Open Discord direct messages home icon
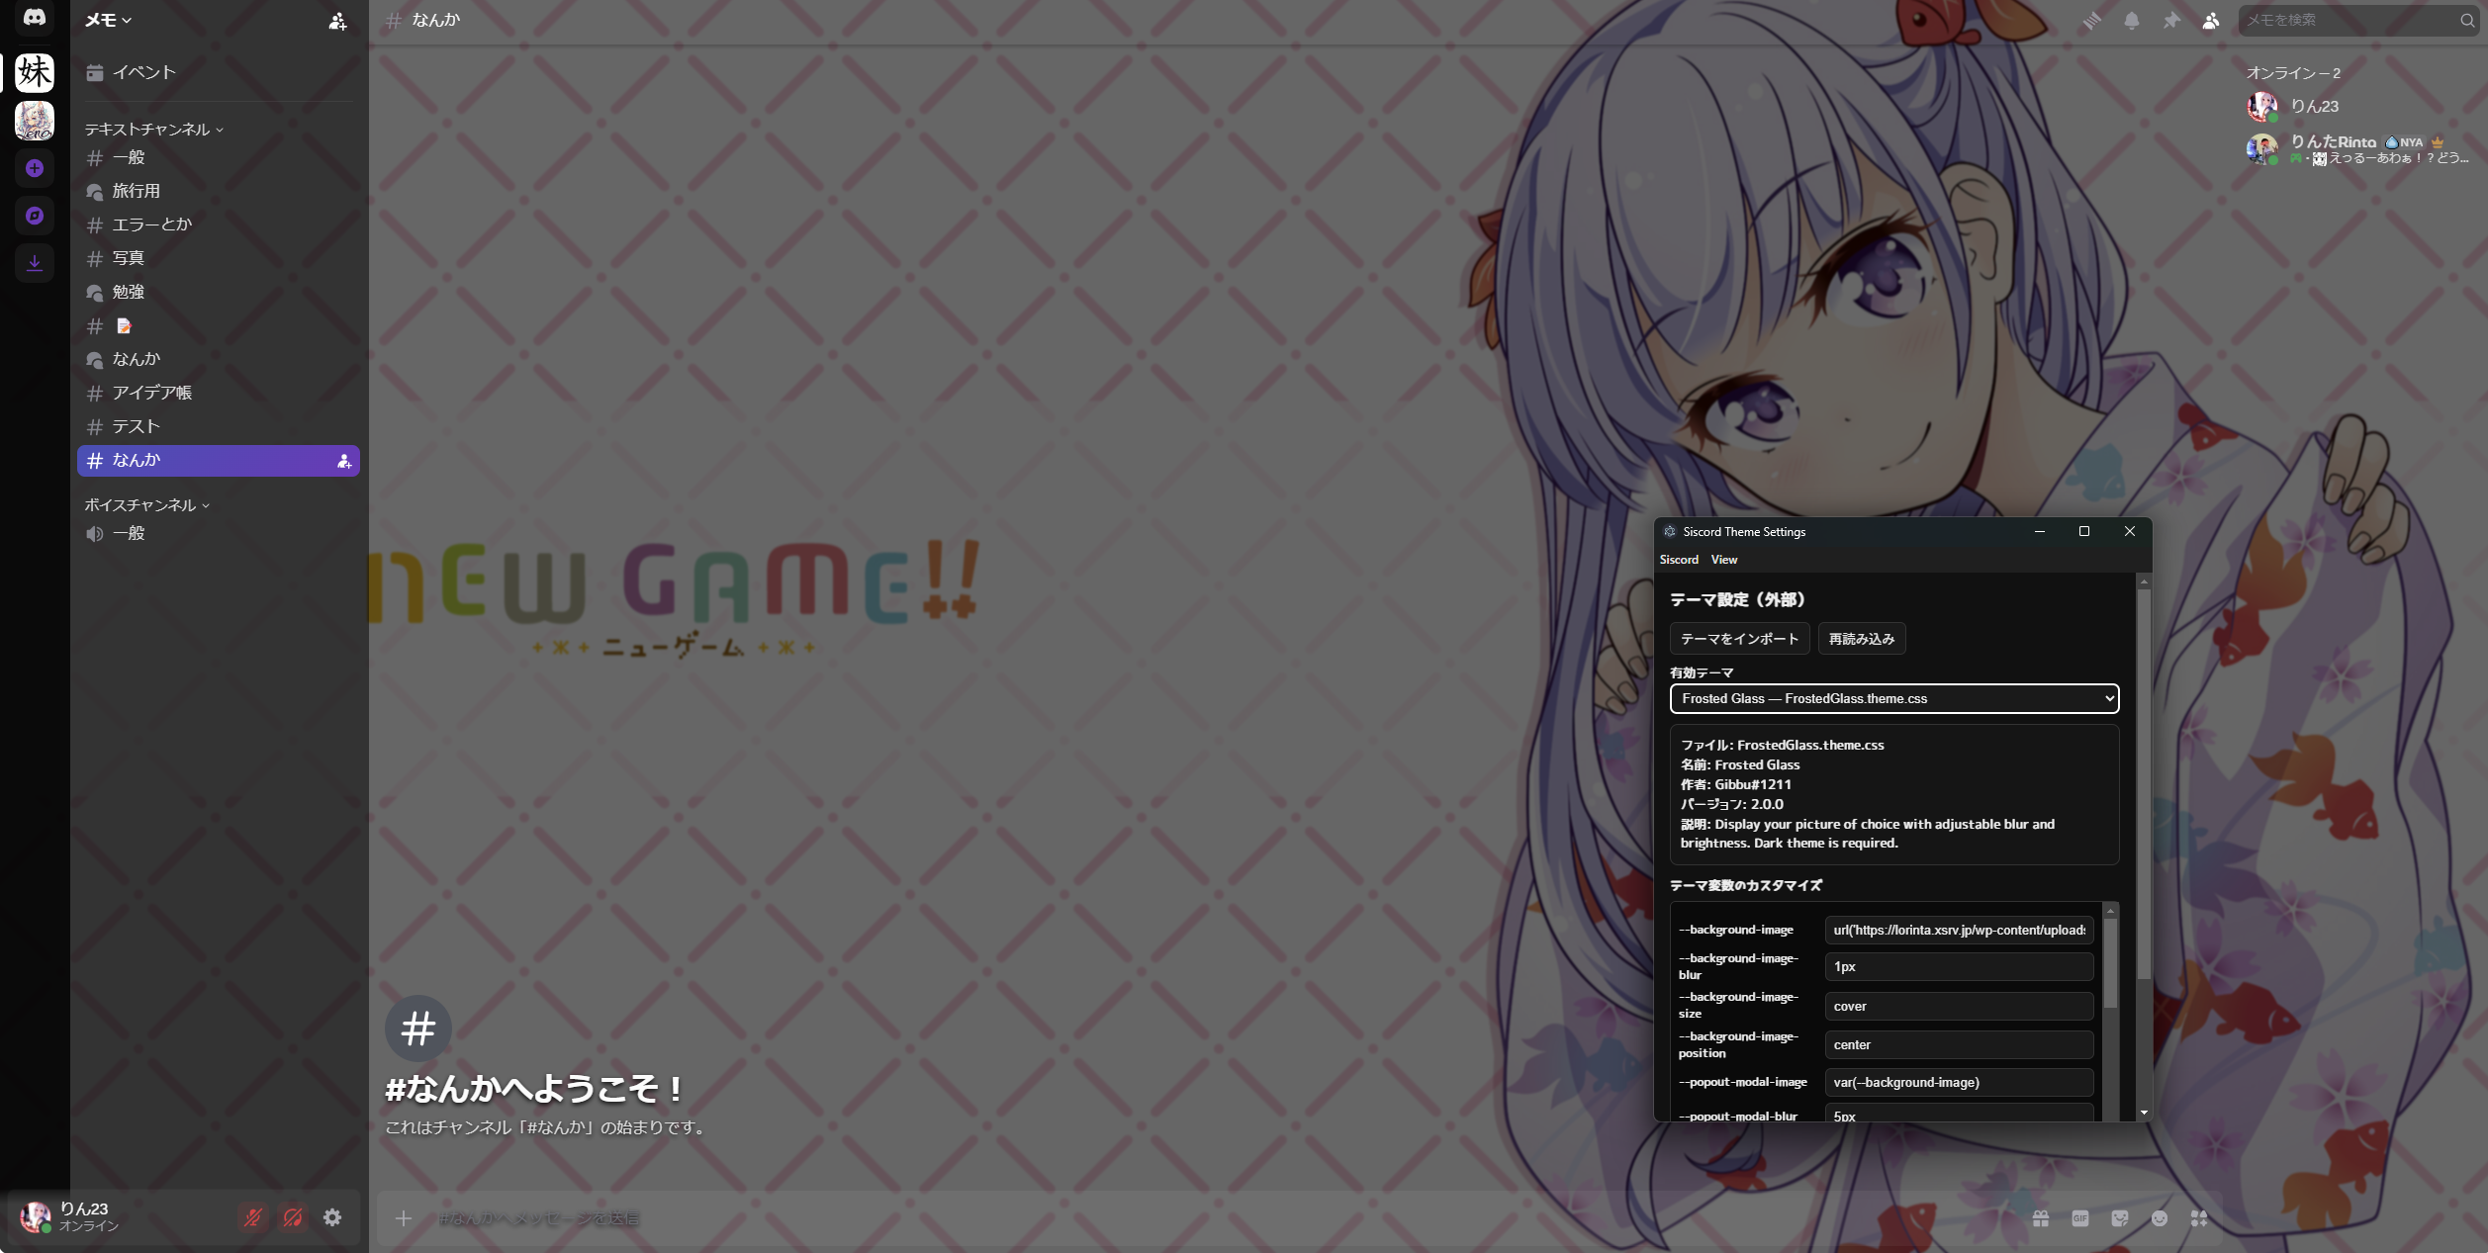Image resolution: width=2488 pixels, height=1253 pixels. coord(35,18)
